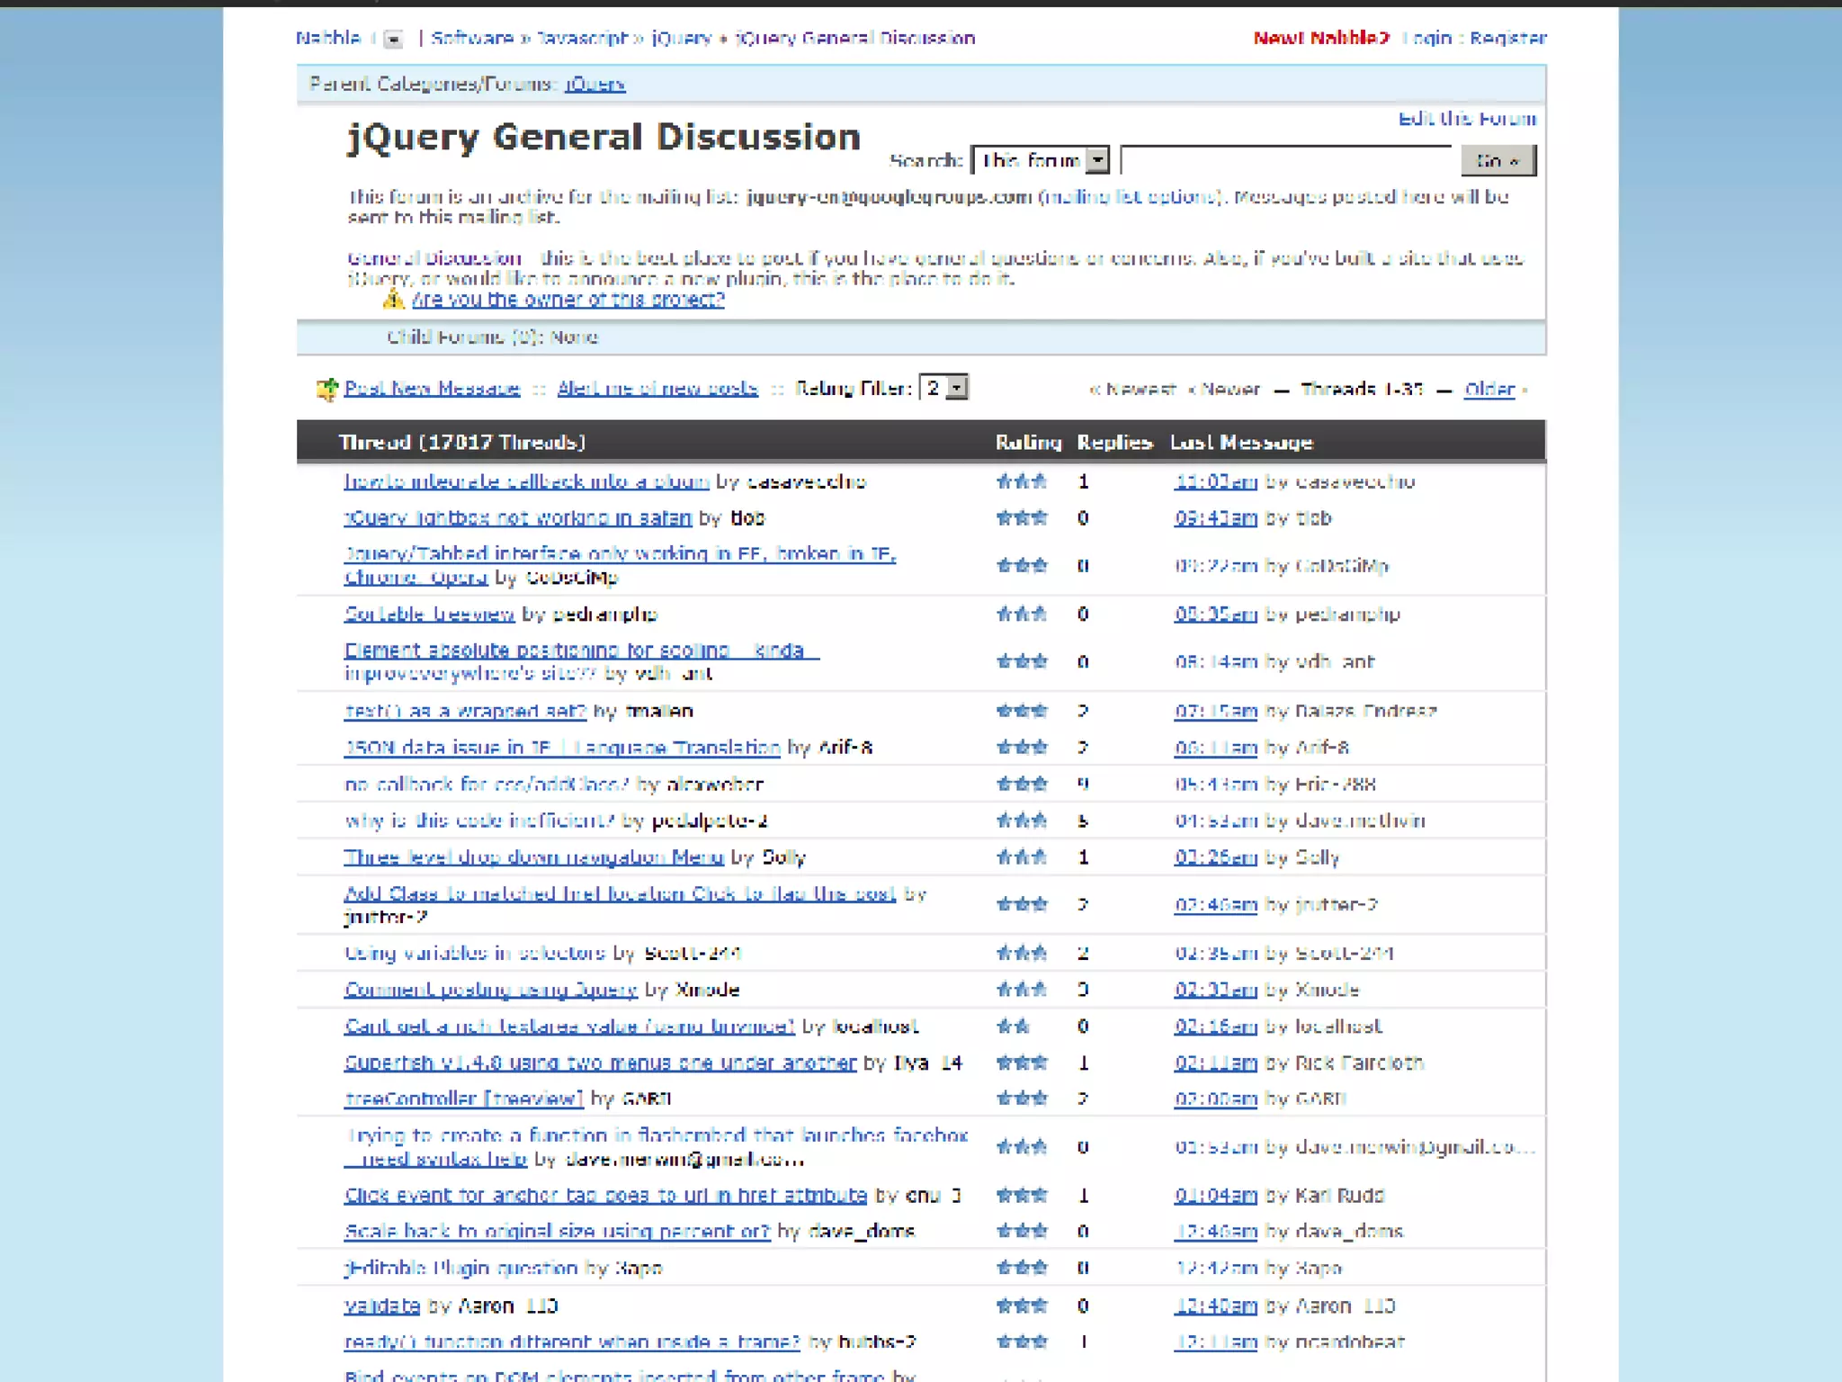Open the Register link
Image resolution: width=1842 pixels, height=1382 pixels.
pyautogui.click(x=1508, y=38)
